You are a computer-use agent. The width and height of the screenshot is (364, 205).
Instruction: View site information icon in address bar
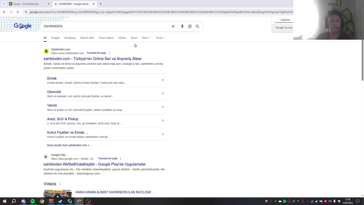(x=26, y=12)
